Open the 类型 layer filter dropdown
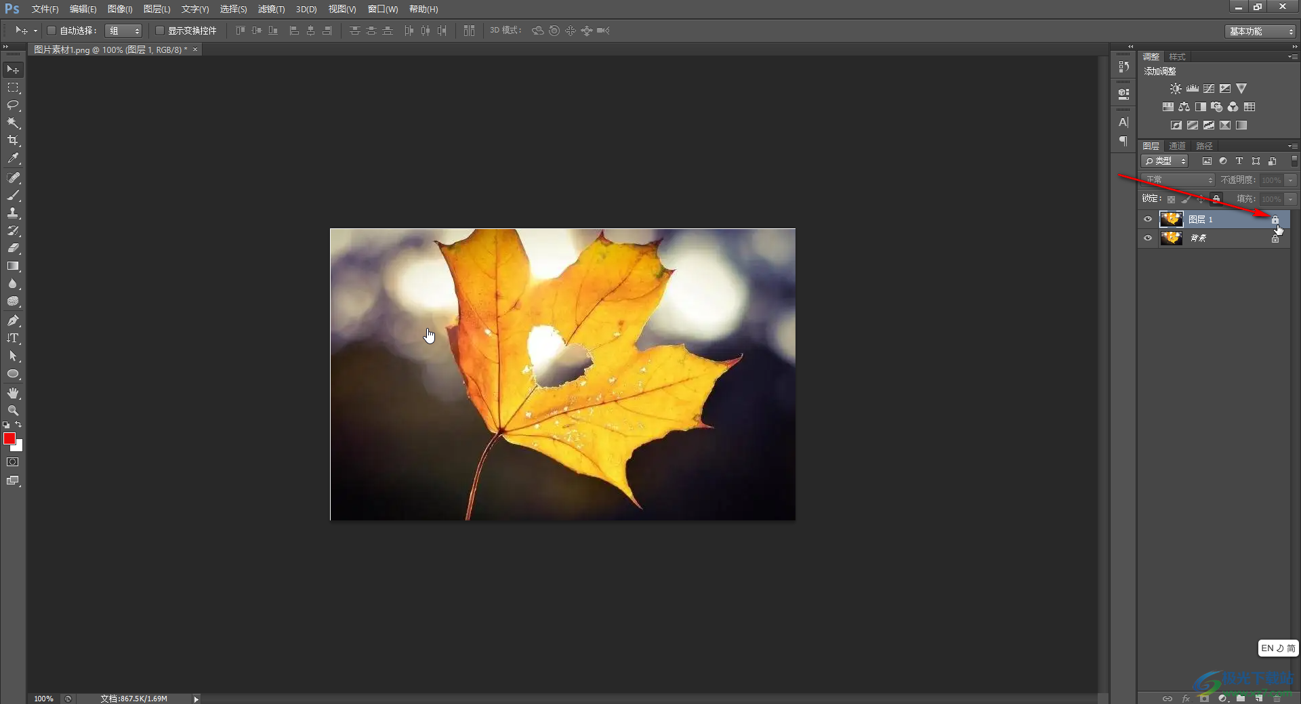Viewport: 1301px width, 704px height. [1165, 161]
